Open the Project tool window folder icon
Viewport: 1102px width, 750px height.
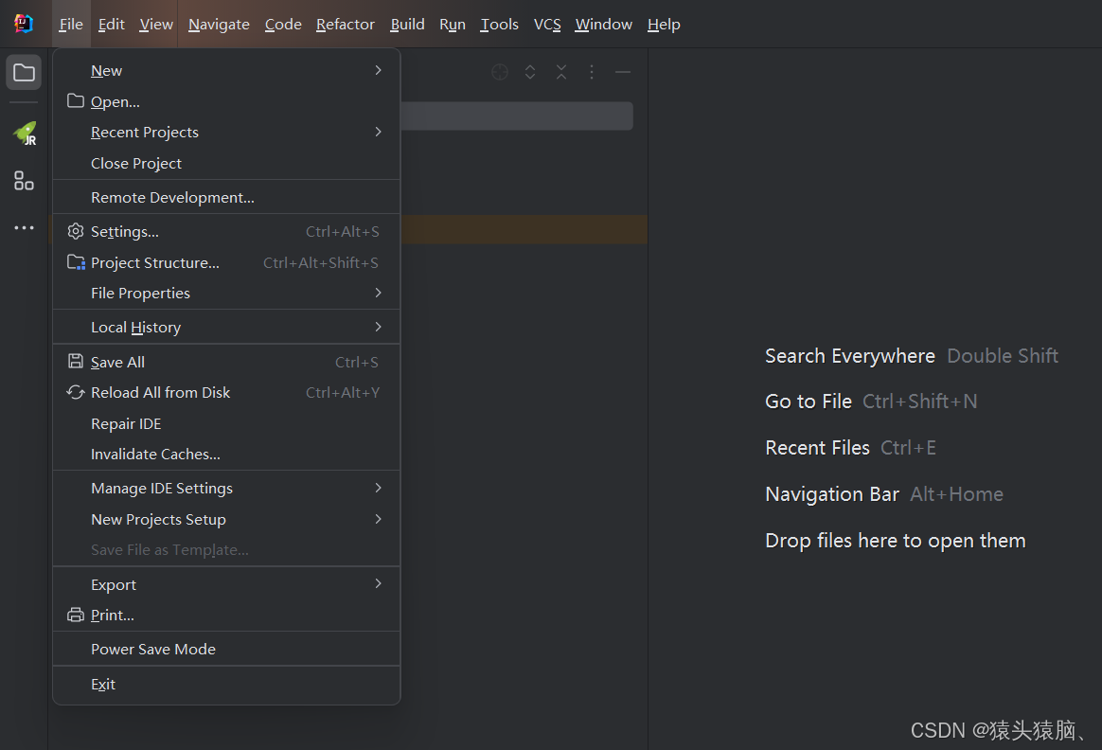click(23, 71)
